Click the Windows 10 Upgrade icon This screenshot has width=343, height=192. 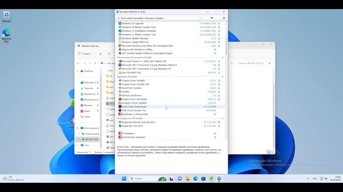click(x=120, y=23)
